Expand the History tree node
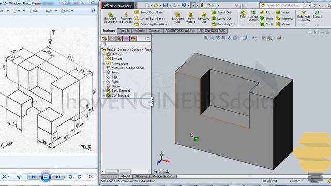The width and height of the screenshot is (331, 186). pos(103,54)
